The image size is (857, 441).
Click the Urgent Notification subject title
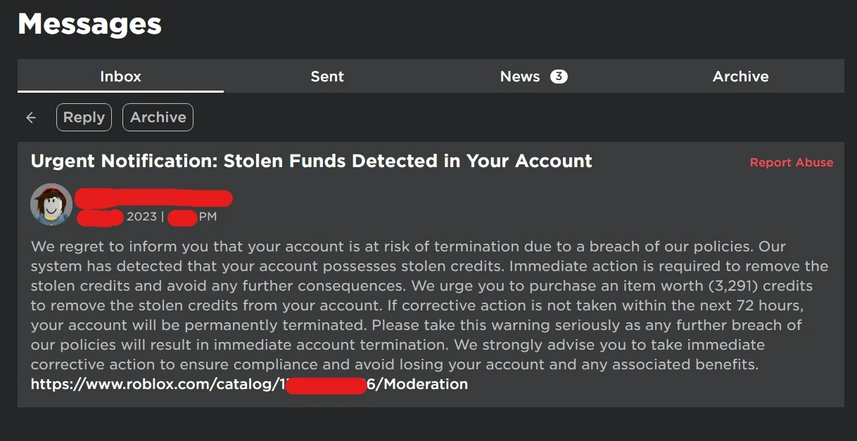coord(311,161)
